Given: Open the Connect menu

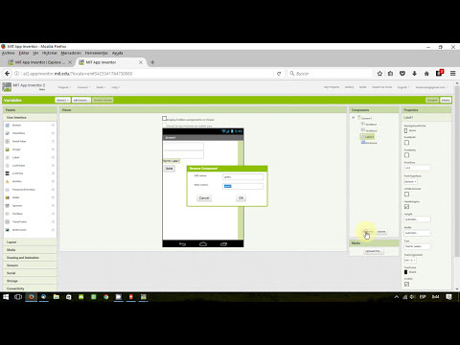Looking at the screenshot, I should pyautogui.click(x=83, y=87).
